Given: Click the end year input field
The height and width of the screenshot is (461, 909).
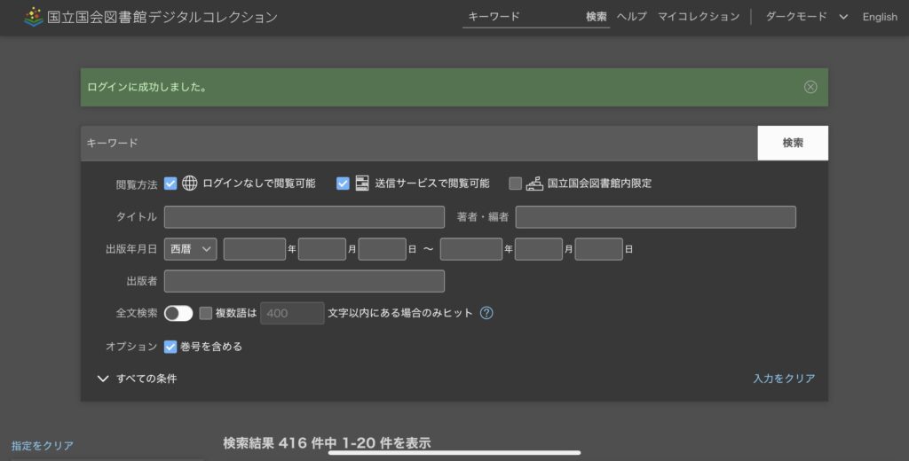Looking at the screenshot, I should click(471, 249).
